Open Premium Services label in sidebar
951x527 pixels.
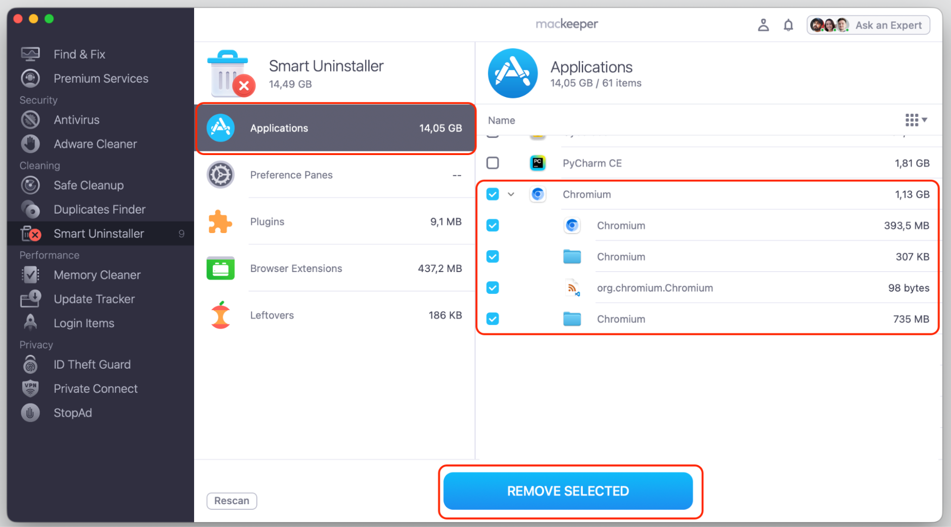point(101,78)
